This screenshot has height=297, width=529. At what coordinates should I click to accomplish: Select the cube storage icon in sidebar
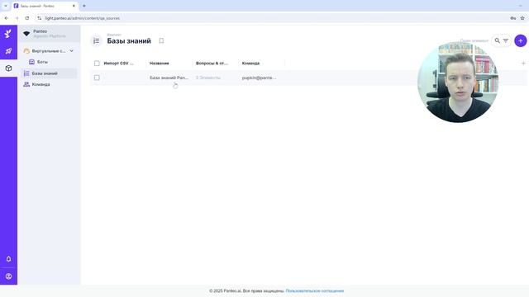8,68
